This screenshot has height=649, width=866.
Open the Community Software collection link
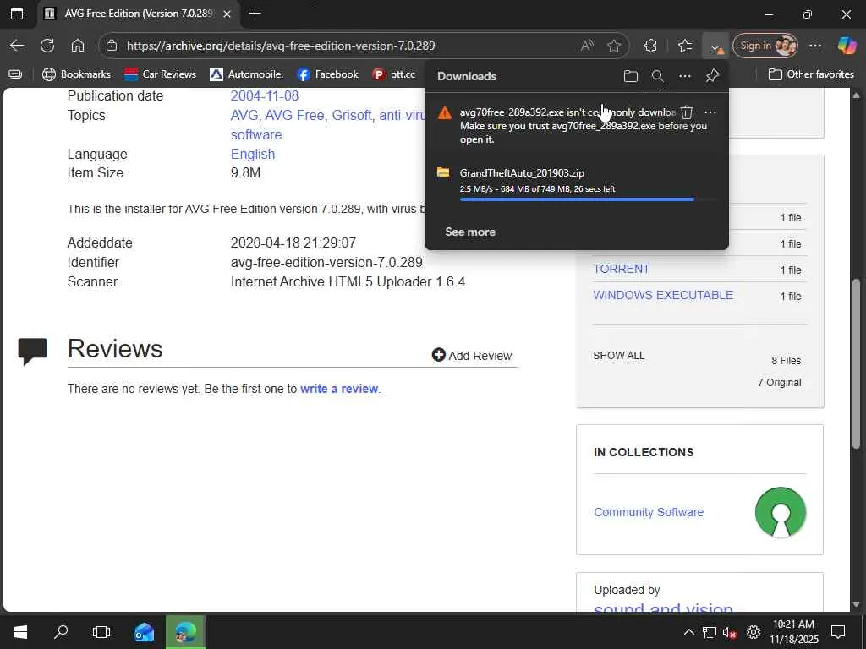click(649, 512)
